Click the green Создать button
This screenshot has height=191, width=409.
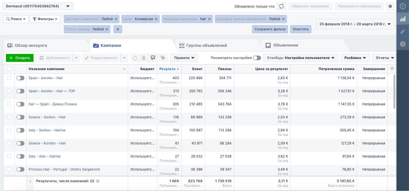[x=20, y=58]
